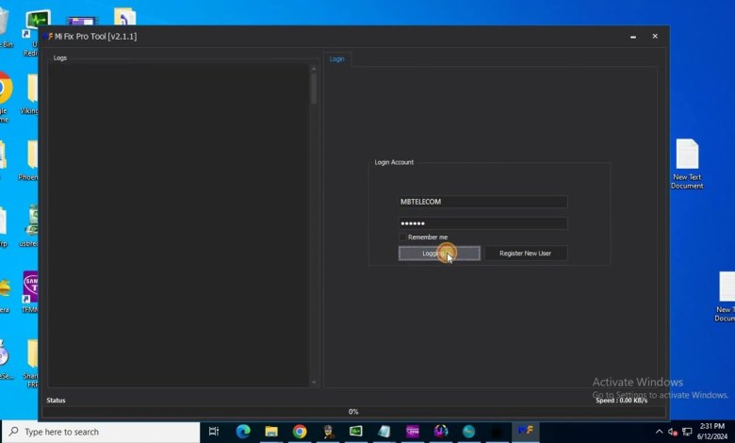Screen dimensions: 735x443
Task: Open the volume control in system tray
Action: 673,432
